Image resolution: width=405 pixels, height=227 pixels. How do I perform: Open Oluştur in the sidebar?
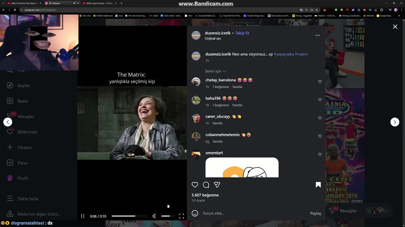[20, 148]
